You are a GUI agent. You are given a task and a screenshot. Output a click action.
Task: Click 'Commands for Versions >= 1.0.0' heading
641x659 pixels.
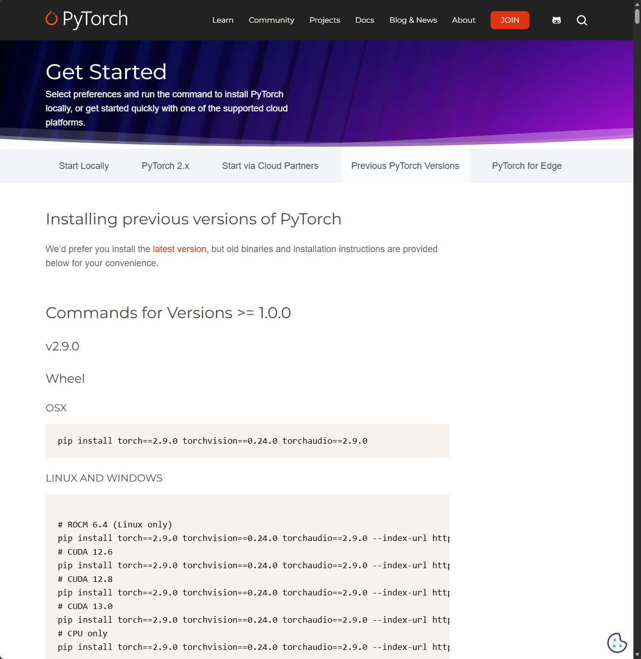168,313
